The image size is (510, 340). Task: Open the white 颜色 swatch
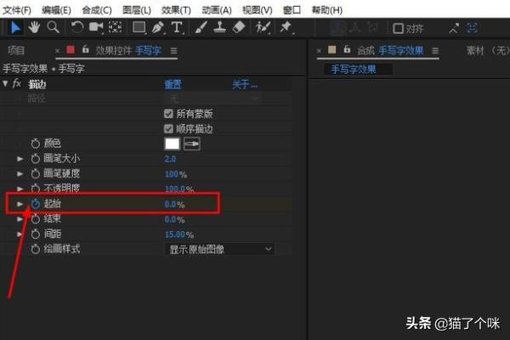[172, 144]
